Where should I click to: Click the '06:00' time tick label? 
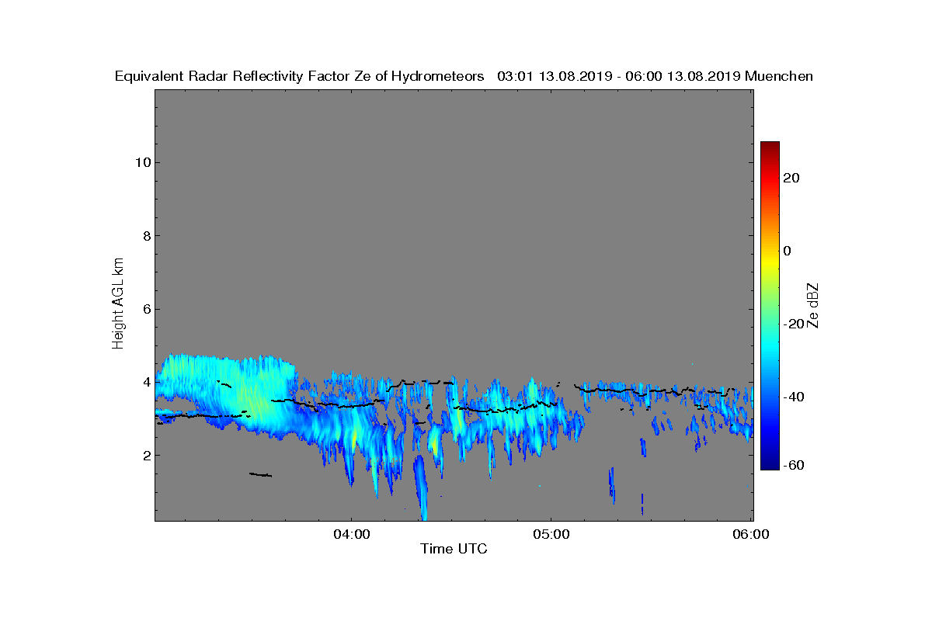click(x=751, y=534)
